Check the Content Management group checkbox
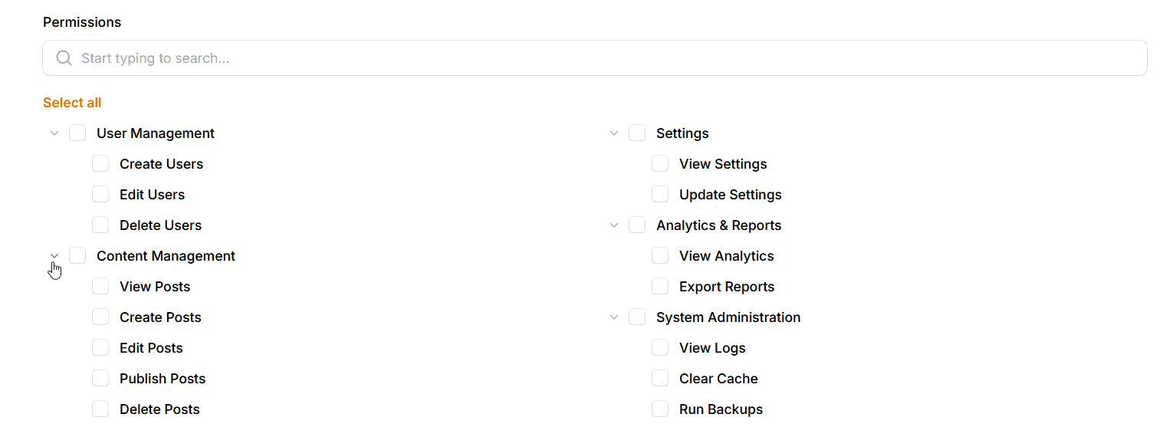The width and height of the screenshot is (1173, 437). (x=77, y=256)
